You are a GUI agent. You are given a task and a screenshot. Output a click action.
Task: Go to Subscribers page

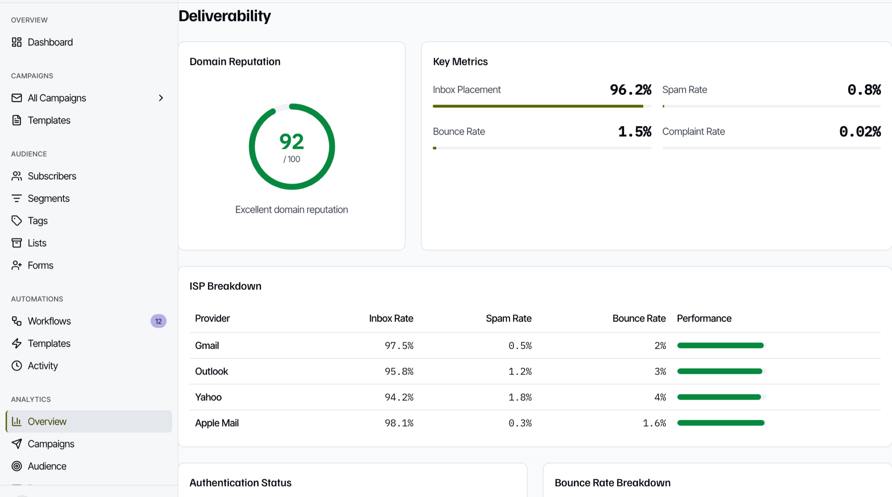pos(89,176)
